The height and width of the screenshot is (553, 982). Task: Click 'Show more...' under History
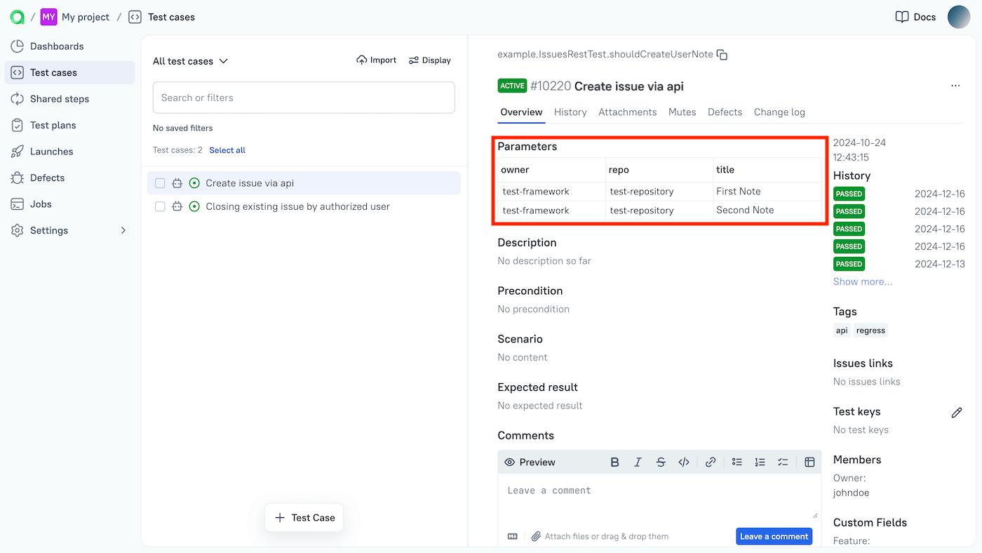tap(863, 281)
